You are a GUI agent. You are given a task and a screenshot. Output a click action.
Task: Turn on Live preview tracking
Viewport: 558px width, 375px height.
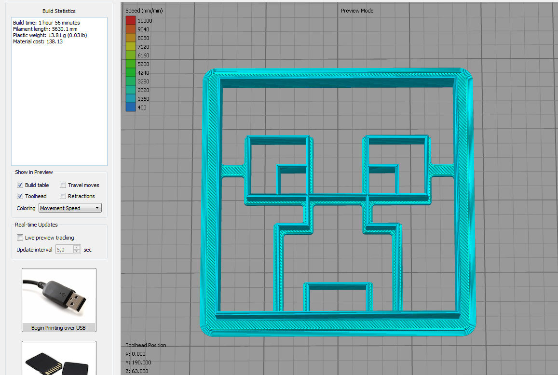pos(20,237)
